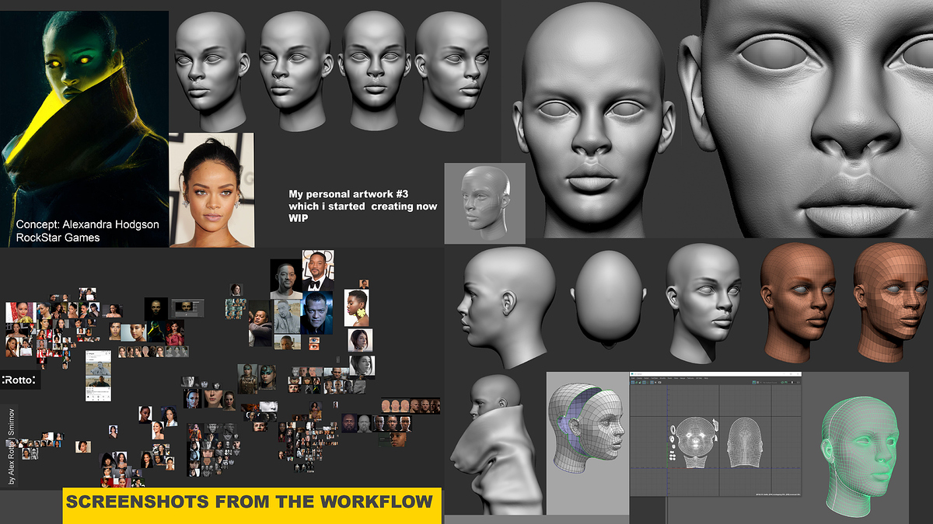Click the glowing-eyed woman concept art
This screenshot has height=524, width=933.
click(x=84, y=128)
